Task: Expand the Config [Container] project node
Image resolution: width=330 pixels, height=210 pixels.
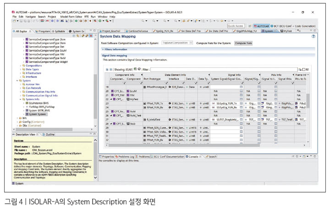Action: coord(17,122)
